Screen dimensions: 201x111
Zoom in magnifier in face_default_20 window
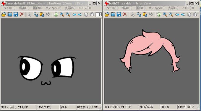point(62,15)
